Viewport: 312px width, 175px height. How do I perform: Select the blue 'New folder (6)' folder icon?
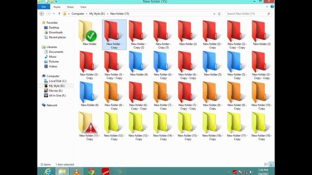tap(89, 92)
